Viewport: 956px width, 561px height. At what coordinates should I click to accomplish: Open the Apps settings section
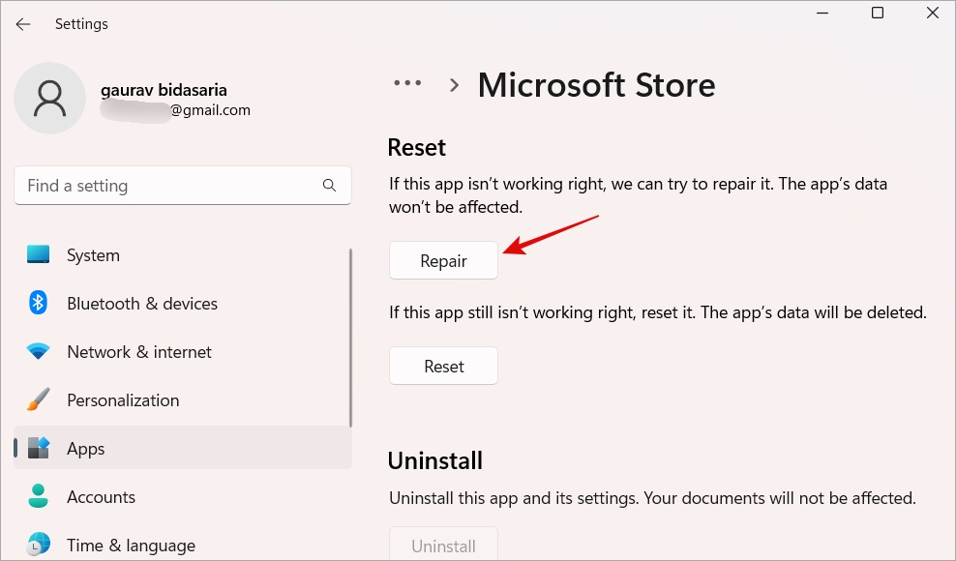86,449
